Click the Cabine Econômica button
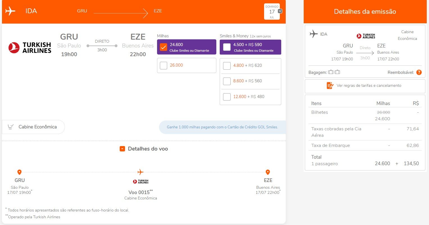 [x=33, y=127]
